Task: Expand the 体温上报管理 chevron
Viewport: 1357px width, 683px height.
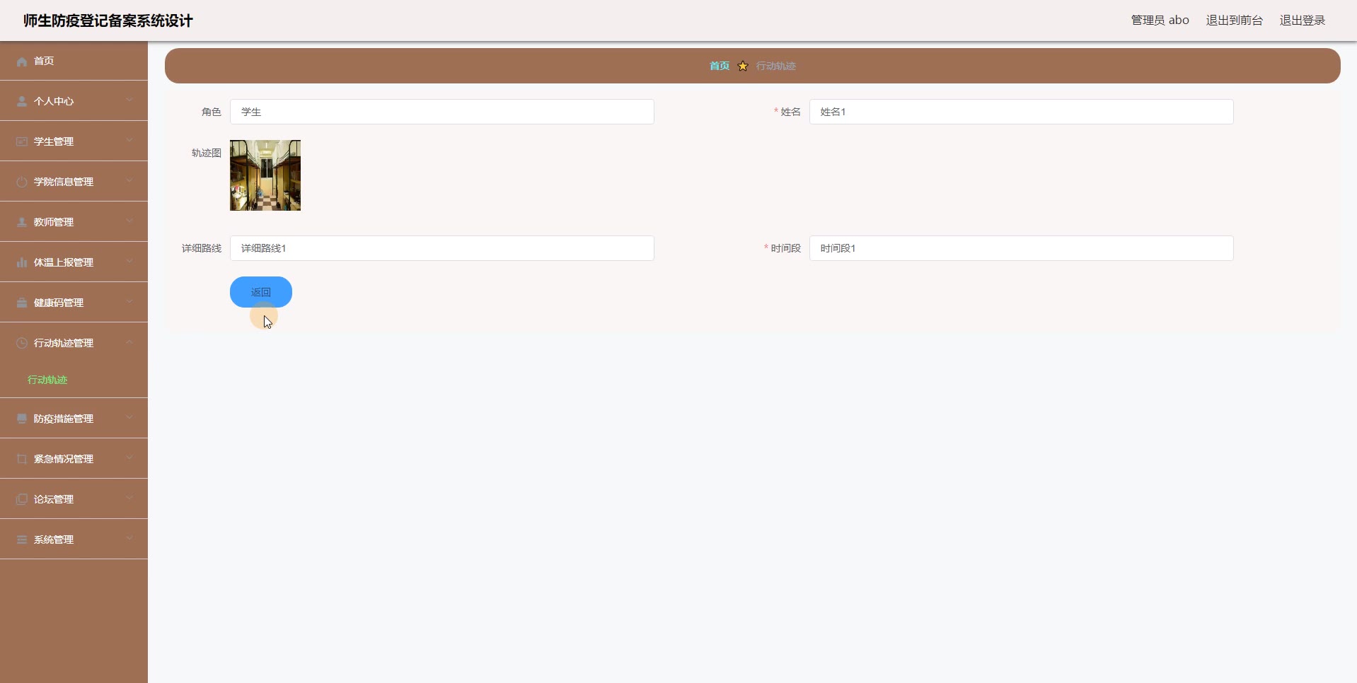Action: pyautogui.click(x=129, y=262)
